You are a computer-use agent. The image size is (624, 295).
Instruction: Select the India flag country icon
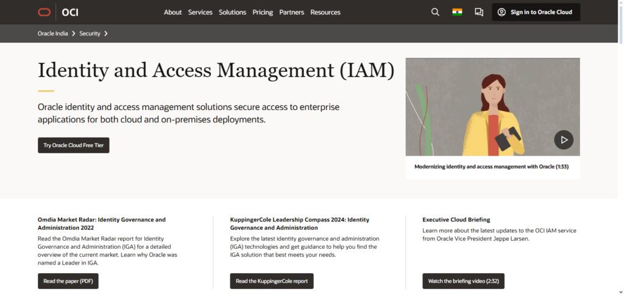457,12
